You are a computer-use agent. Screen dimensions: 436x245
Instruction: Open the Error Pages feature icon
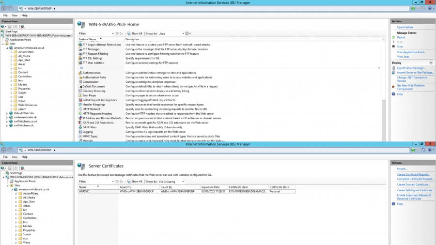click(80, 95)
